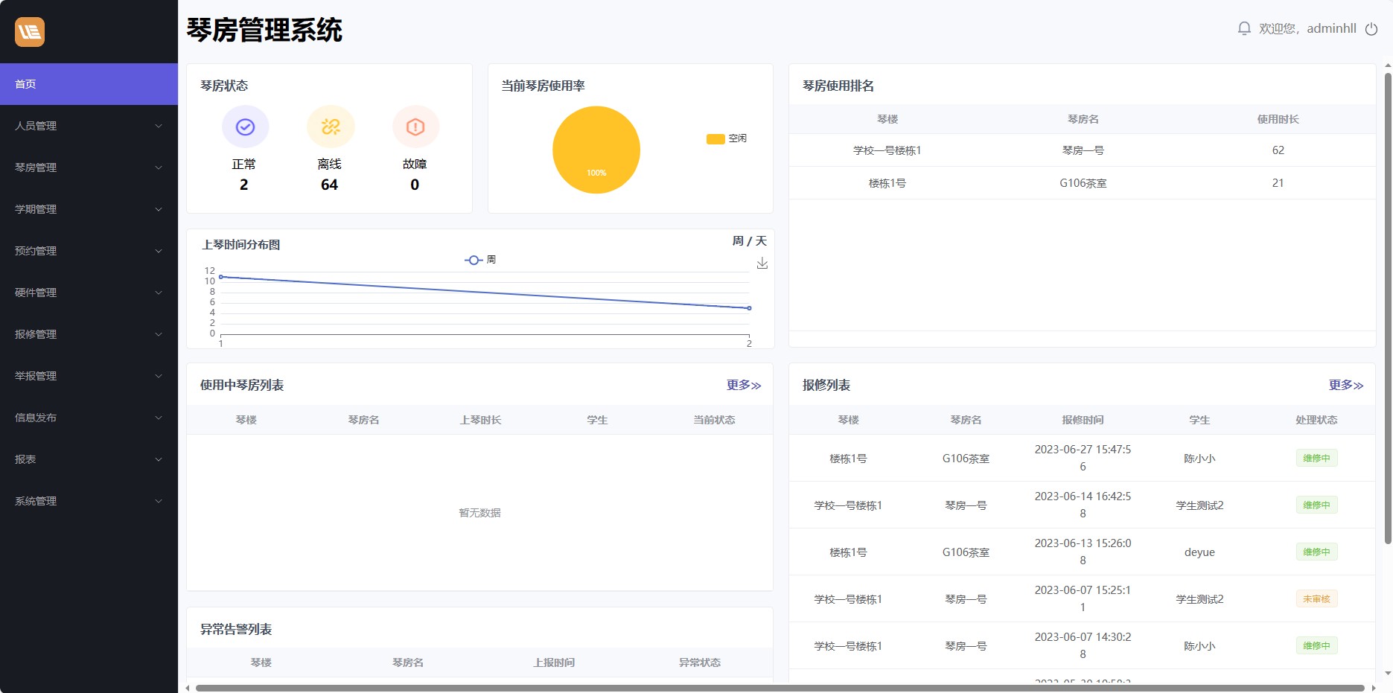This screenshot has width=1393, height=693.
Task: Click the horizontal scrollbar right arrow
Action: point(1374,688)
